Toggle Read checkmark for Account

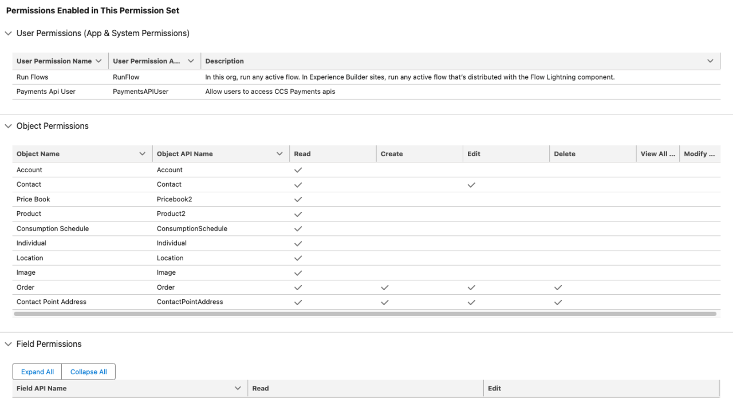pos(298,171)
